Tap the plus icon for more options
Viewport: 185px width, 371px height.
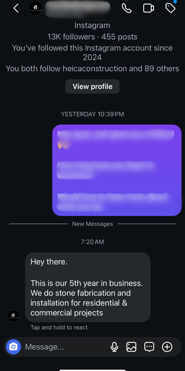167,347
